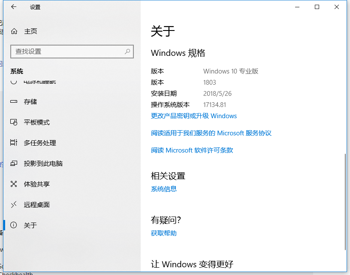This screenshot has height=275, width=350.
Task: Click the 安装日期 label
Action: [164, 93]
